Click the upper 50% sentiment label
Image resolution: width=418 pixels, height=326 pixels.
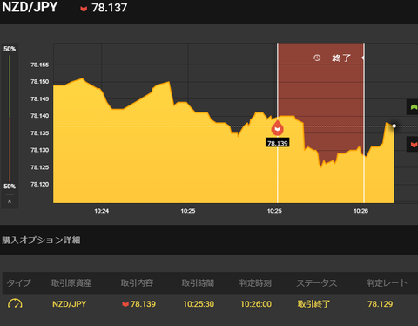[x=10, y=49]
